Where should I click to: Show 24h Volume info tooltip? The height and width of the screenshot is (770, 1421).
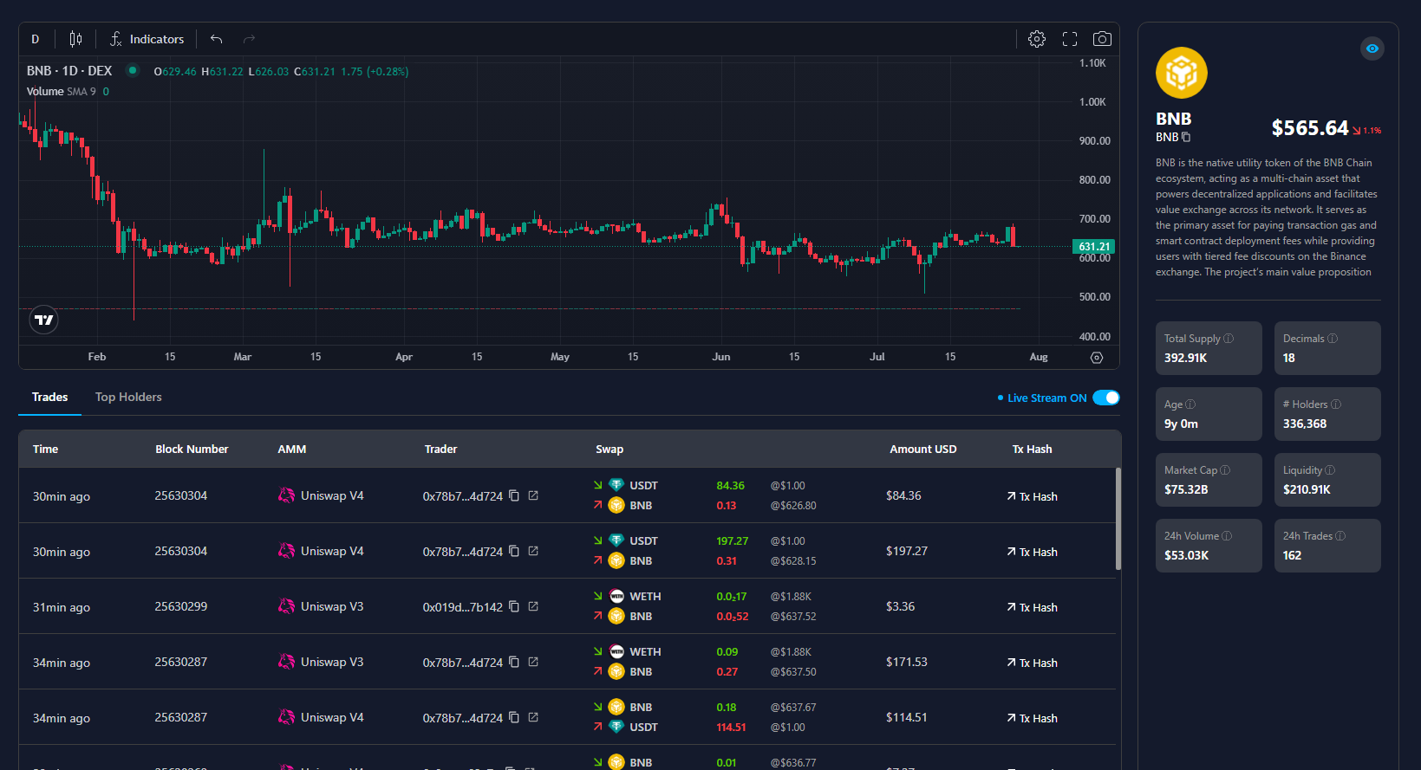[x=1227, y=536]
